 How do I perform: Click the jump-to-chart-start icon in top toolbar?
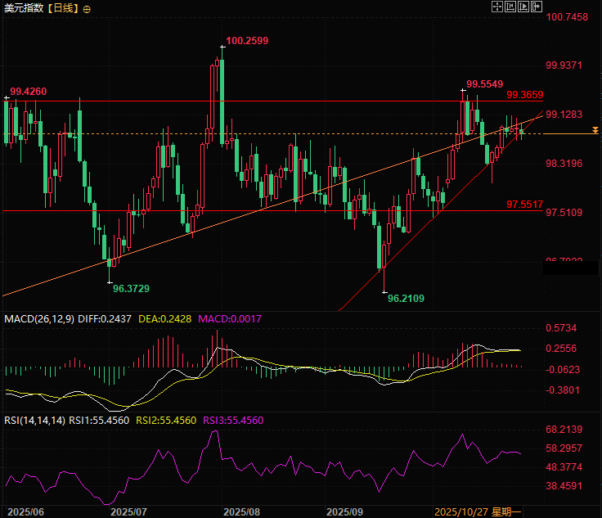(510, 7)
